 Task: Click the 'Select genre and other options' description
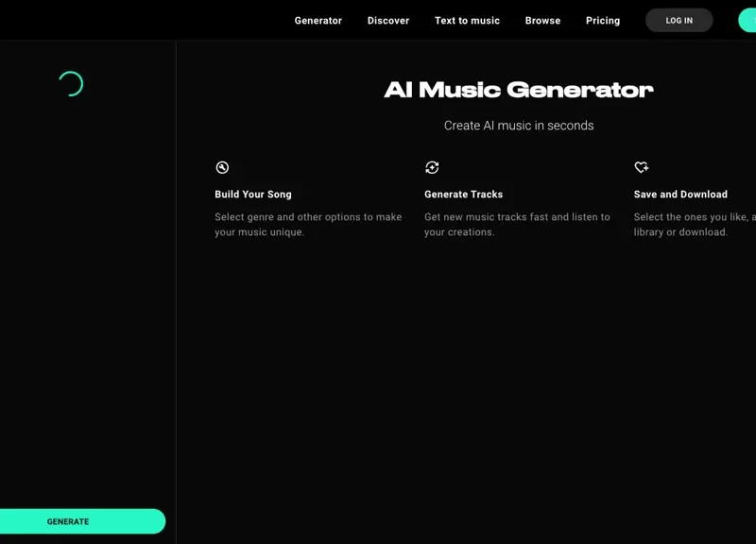pos(308,225)
